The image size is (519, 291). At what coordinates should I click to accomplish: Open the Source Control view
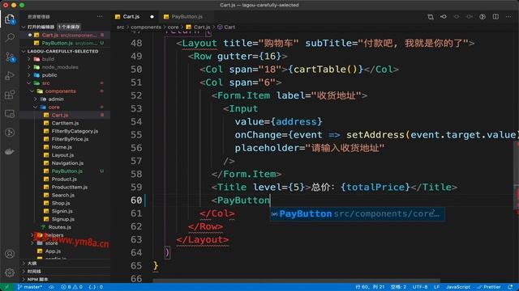point(10,57)
